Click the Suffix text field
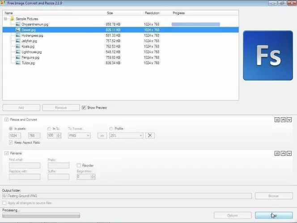Image resolution: width=297 pixels, height=223 pixels. (59, 177)
